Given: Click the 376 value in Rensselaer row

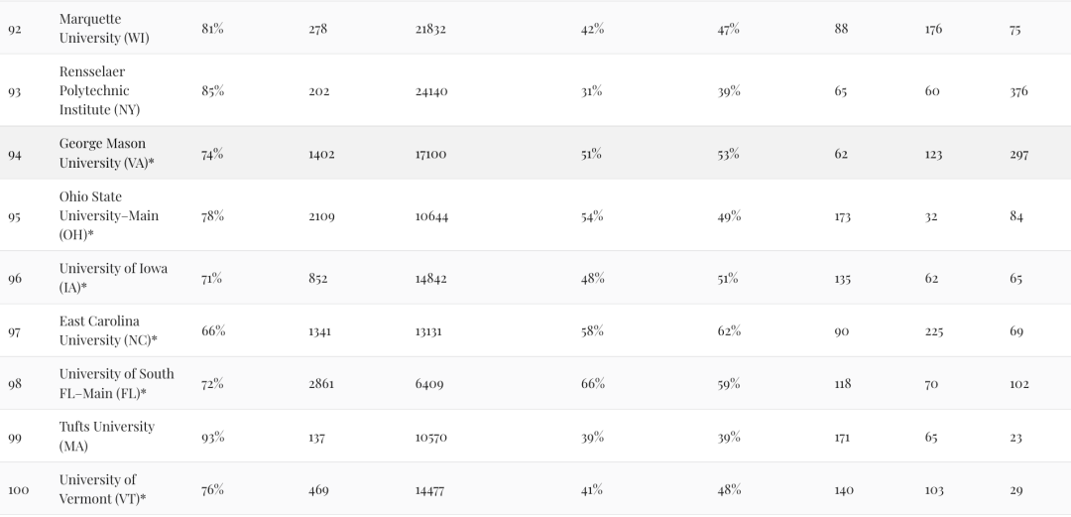Looking at the screenshot, I should pyautogui.click(x=1018, y=91).
